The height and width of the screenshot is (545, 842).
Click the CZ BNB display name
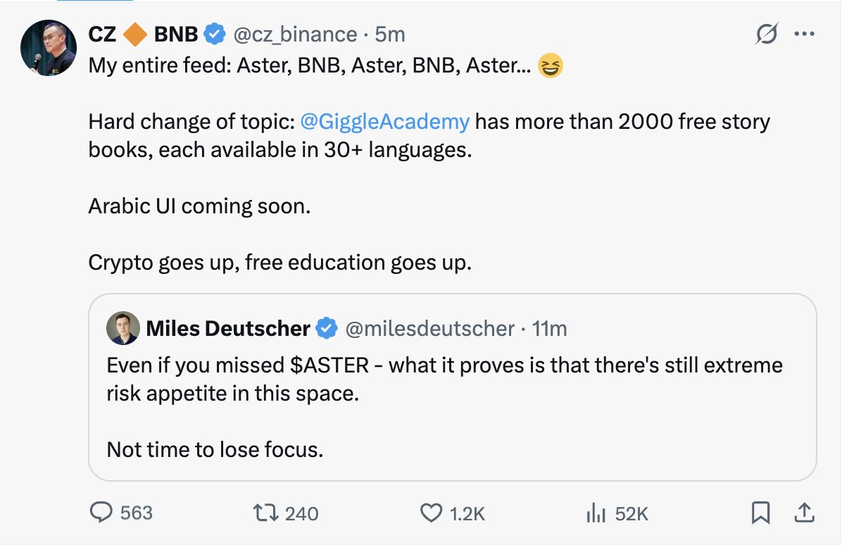tap(143, 34)
